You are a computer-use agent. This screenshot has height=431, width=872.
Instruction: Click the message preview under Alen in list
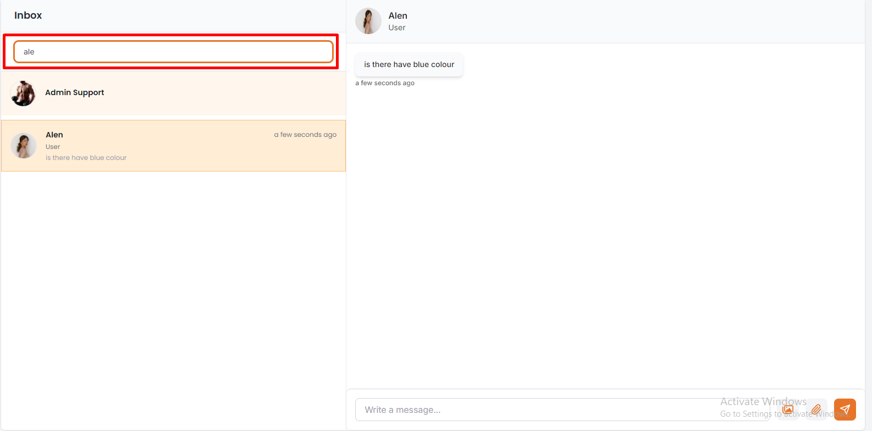pyautogui.click(x=86, y=158)
